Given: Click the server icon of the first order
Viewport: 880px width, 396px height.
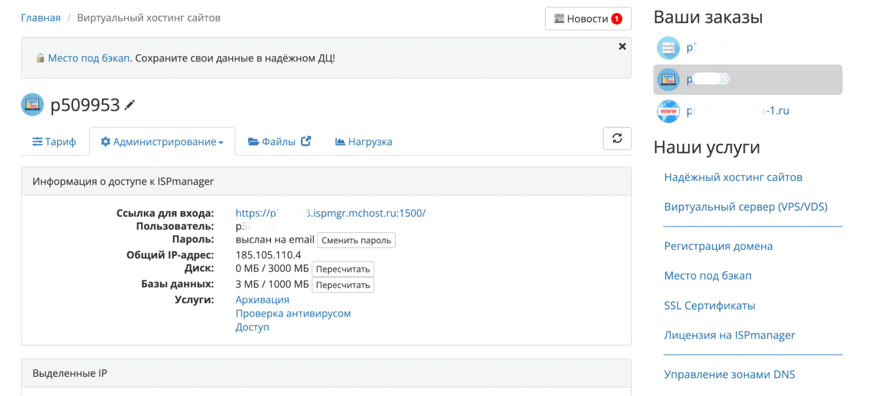Looking at the screenshot, I should (668, 48).
